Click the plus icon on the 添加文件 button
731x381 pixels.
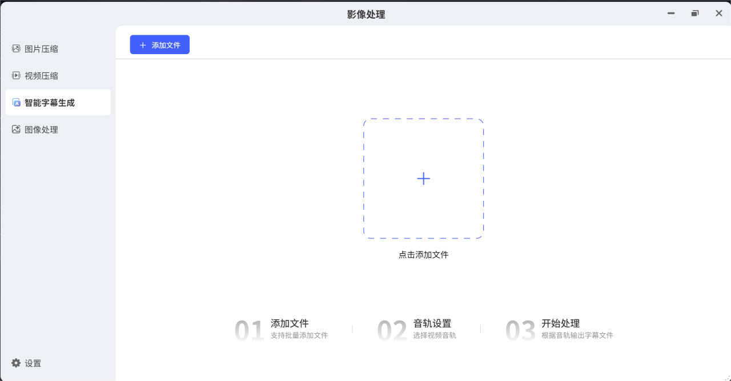pyautogui.click(x=143, y=44)
